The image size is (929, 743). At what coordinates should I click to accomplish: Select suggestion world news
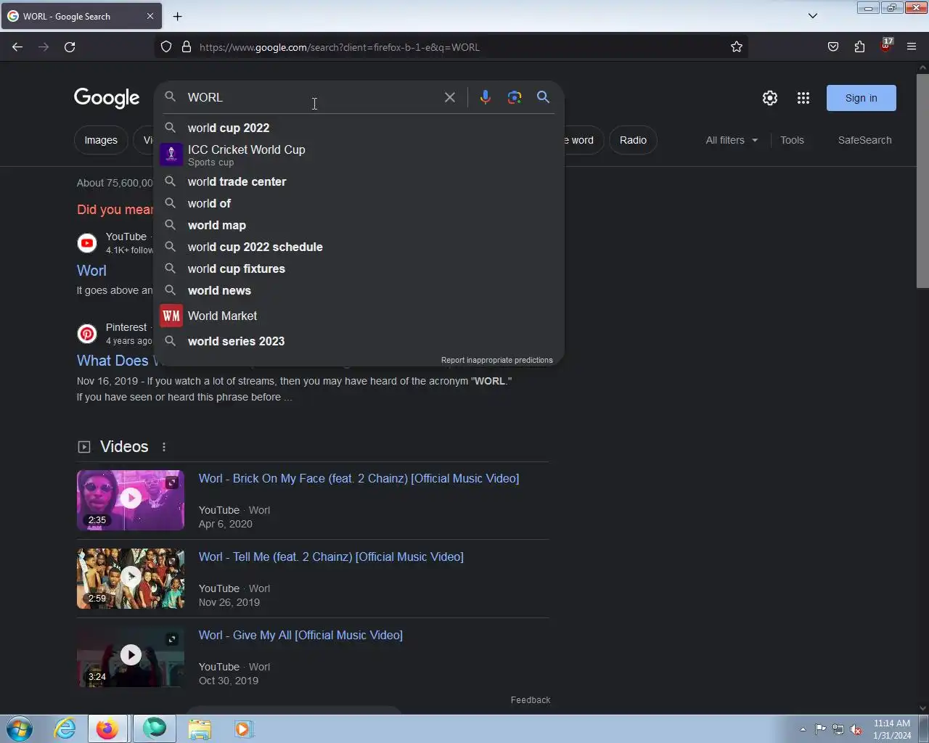pos(360,290)
